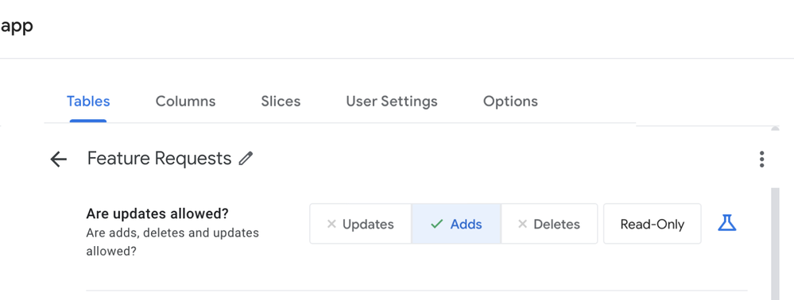Click the scrollbar up arrow at top
Viewport: 794px width, 300px height.
coord(775,129)
